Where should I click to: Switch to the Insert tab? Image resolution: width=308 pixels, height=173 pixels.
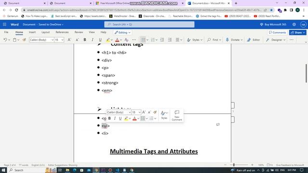[x=32, y=32]
